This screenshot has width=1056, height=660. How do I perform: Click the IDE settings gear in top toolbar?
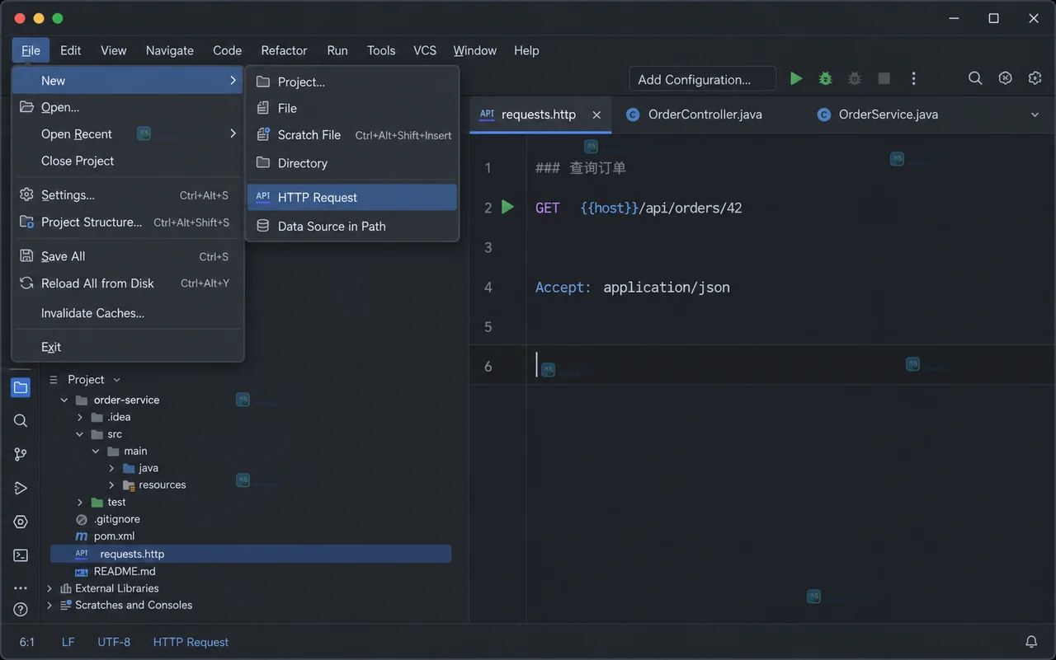click(1035, 78)
